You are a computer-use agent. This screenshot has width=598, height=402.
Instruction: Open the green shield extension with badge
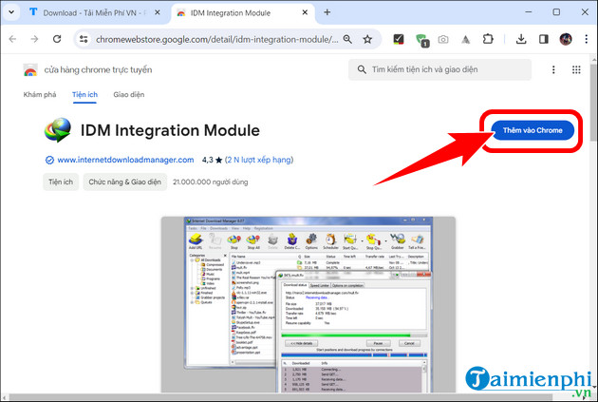(x=421, y=40)
